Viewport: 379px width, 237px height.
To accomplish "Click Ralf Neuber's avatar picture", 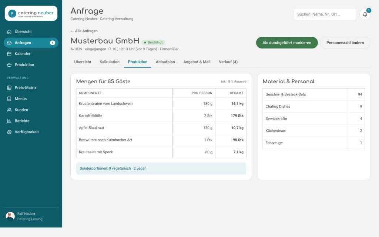I will [x=10, y=216].
